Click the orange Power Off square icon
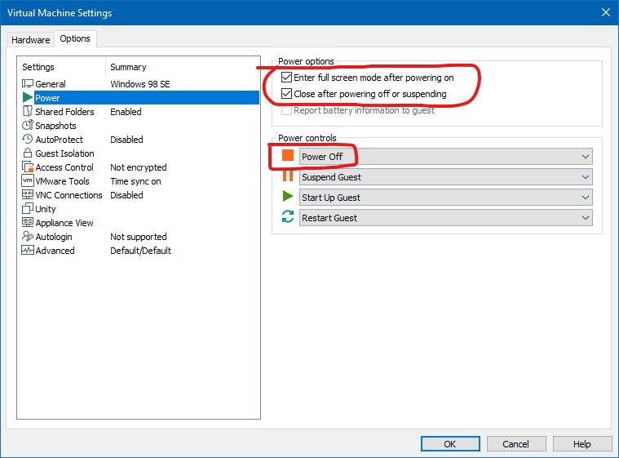 click(x=288, y=155)
